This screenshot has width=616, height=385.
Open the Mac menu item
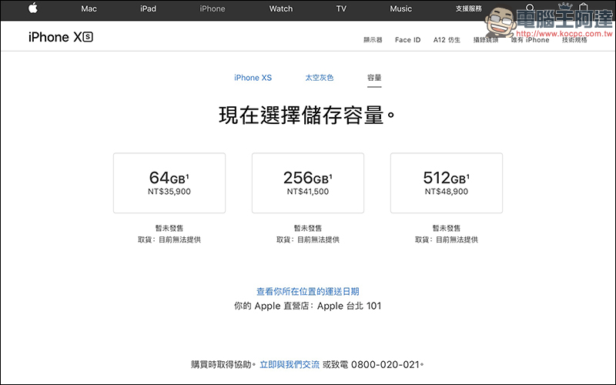89,9
